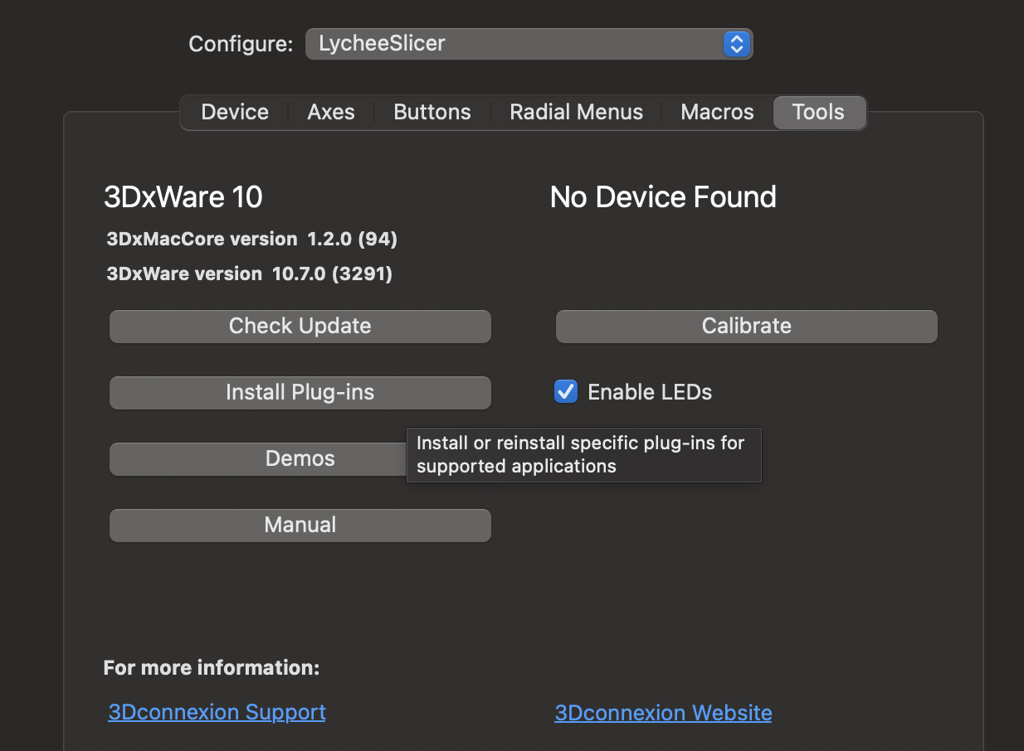Visit the 3Dconnexion Website link

(x=663, y=711)
